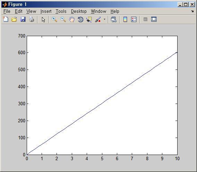
Task: Click the Link Plot icon
Action: [x=114, y=19]
